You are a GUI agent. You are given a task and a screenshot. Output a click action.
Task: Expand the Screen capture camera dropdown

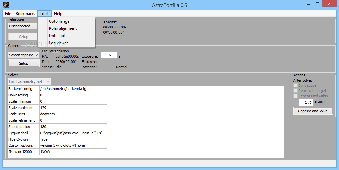24,55
